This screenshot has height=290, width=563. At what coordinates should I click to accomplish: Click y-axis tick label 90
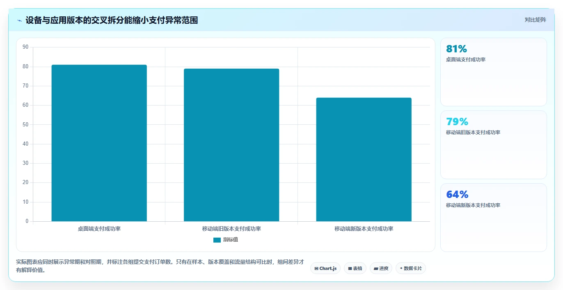tap(25, 47)
